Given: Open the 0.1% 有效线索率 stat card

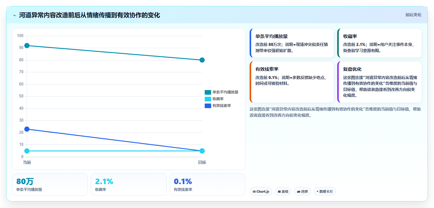Looking at the screenshot, I should (207, 184).
